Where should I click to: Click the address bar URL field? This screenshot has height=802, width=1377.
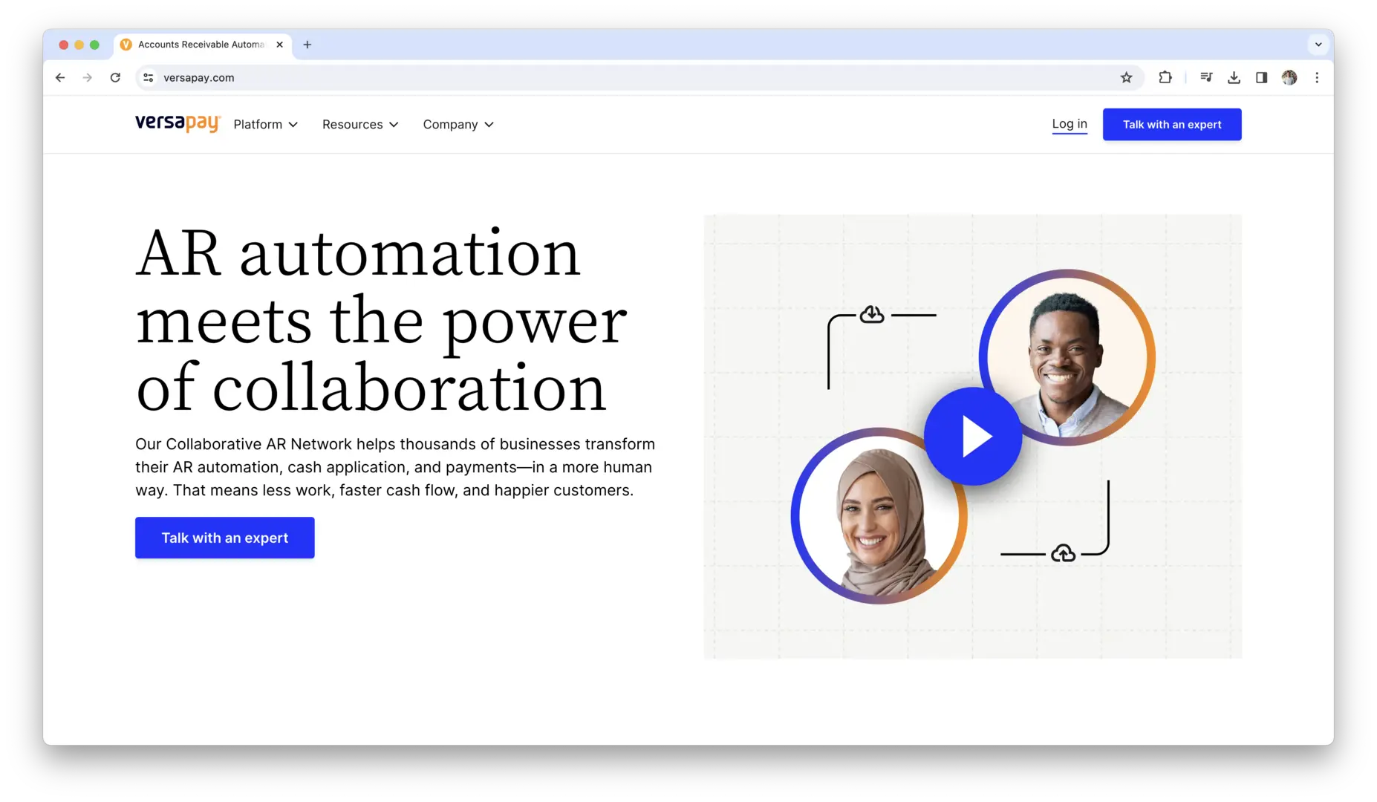tap(639, 77)
